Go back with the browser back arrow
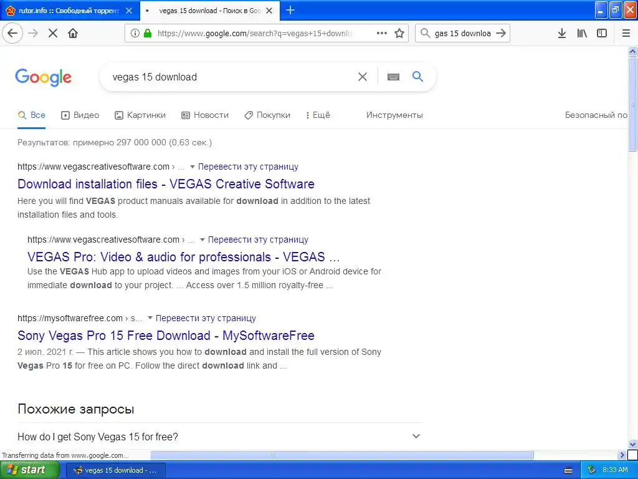 pos(12,33)
